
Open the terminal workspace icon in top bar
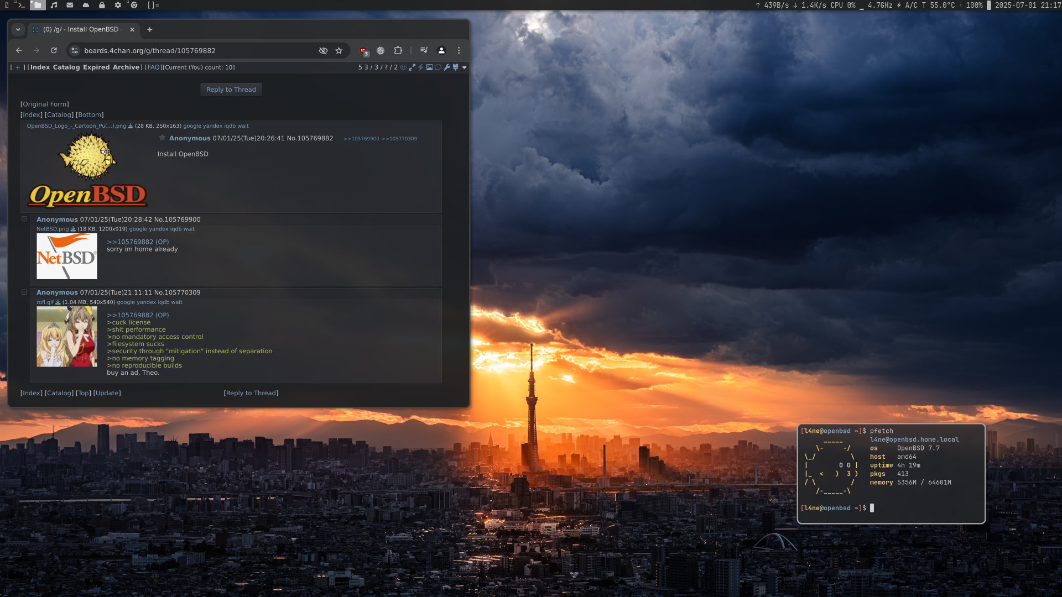[x=20, y=5]
